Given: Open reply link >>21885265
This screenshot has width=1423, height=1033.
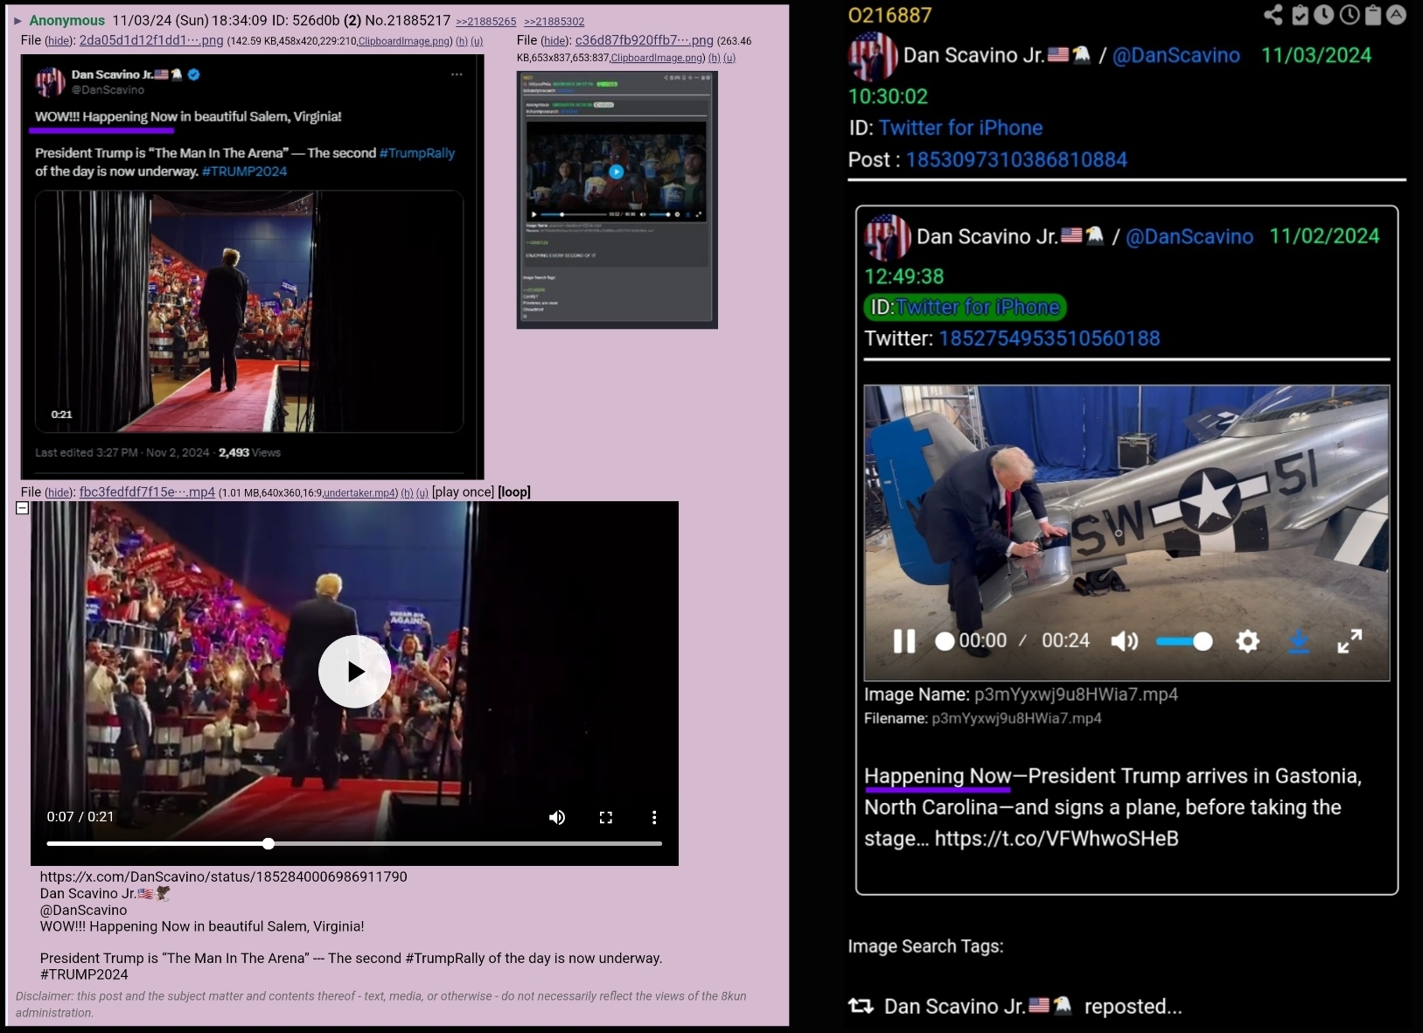Looking at the screenshot, I should pos(486,22).
